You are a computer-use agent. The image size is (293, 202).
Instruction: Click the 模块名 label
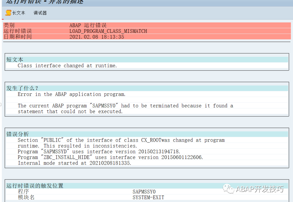click(26, 197)
